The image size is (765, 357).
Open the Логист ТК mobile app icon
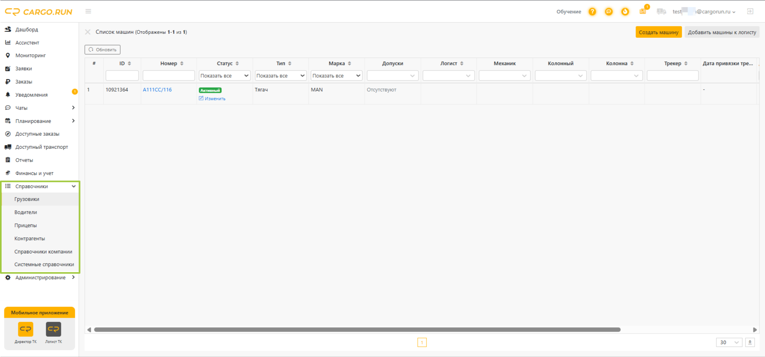(x=53, y=329)
